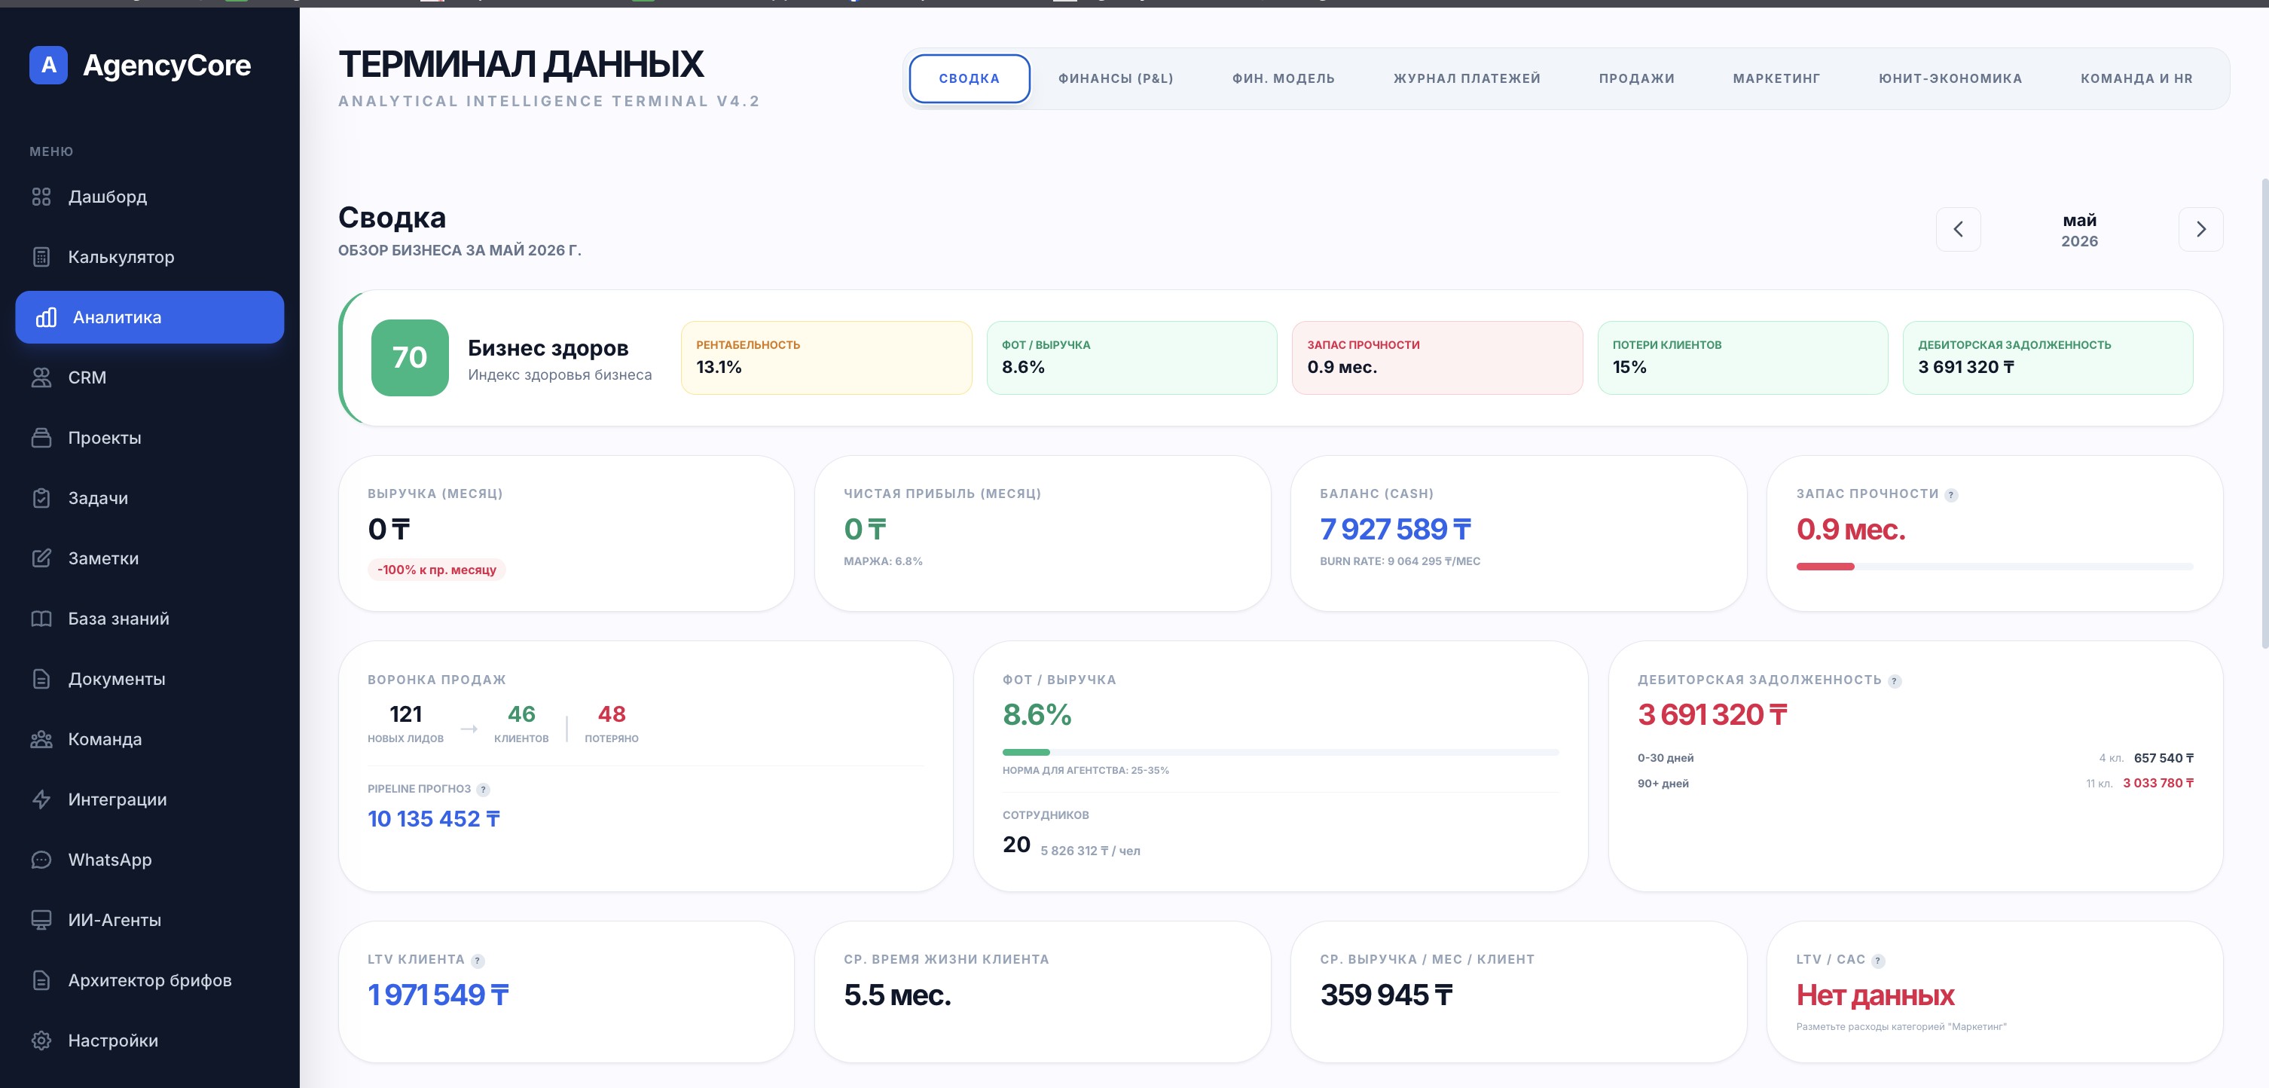Click the 90+ дней overdue amount 3 033 780 ₸

tap(2158, 783)
